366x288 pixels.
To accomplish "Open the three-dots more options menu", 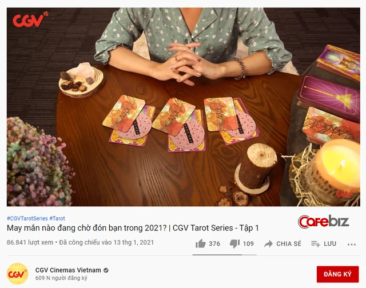I will pos(352,245).
